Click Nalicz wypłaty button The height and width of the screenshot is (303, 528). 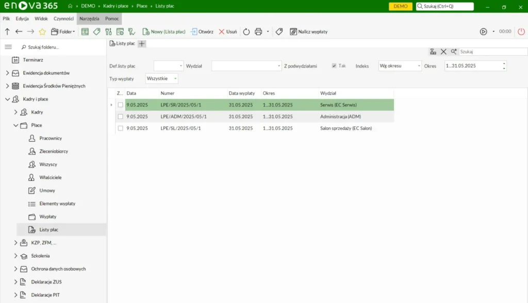(309, 31)
